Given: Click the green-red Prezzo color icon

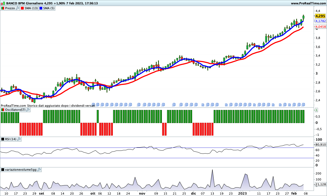Looking at the screenshot, I should pyautogui.click(x=3, y=8).
